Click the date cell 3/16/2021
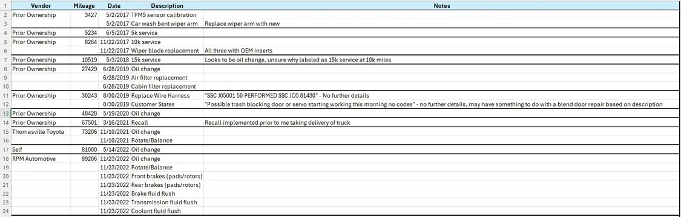This screenshot has height=217, width=681. [114, 123]
